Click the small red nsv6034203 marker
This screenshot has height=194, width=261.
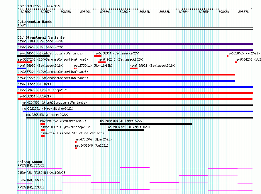[x=236, y=62]
